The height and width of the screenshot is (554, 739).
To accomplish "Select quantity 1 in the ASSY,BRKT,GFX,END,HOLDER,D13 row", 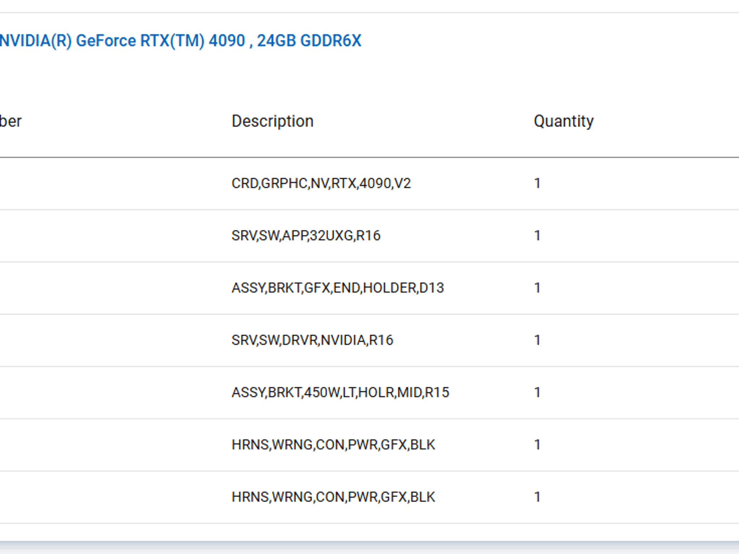I will click(537, 288).
